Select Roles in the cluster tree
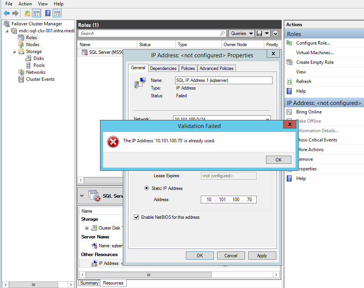The image size is (364, 288). (31, 38)
